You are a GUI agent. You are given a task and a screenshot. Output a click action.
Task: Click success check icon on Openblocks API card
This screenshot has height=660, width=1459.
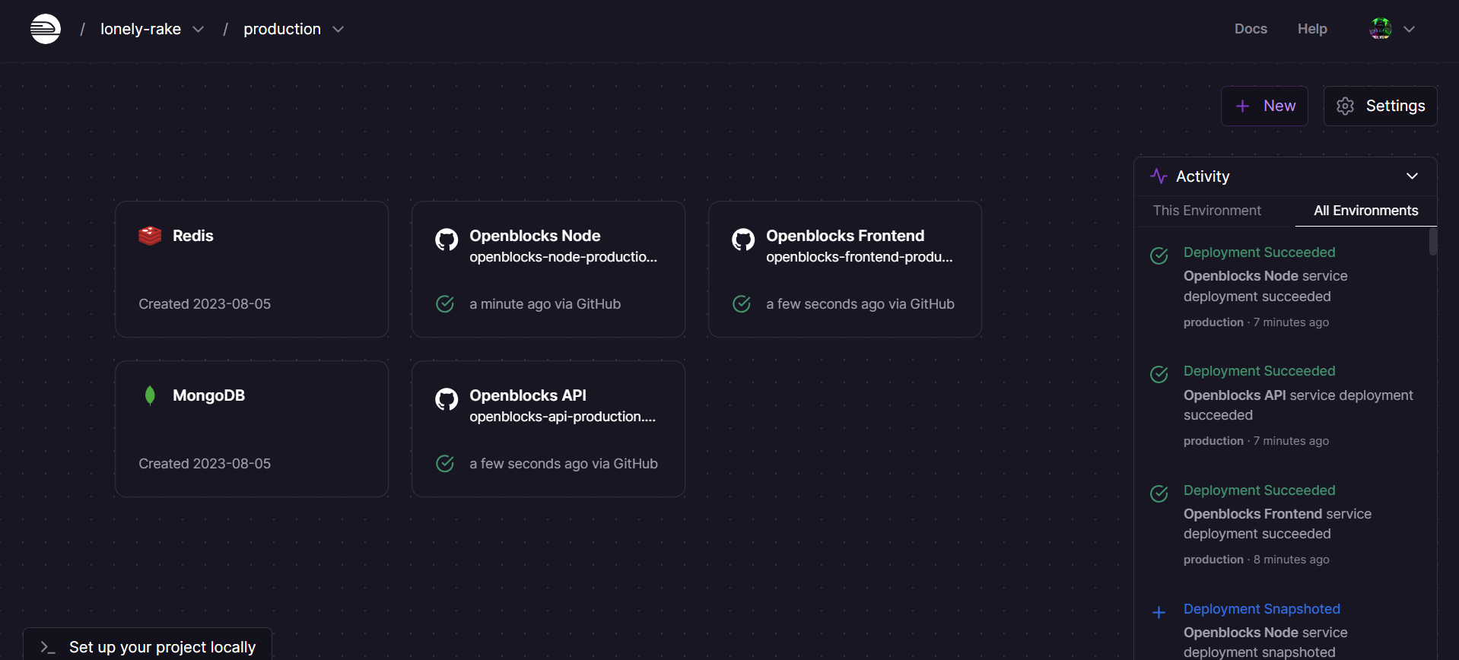pos(445,464)
